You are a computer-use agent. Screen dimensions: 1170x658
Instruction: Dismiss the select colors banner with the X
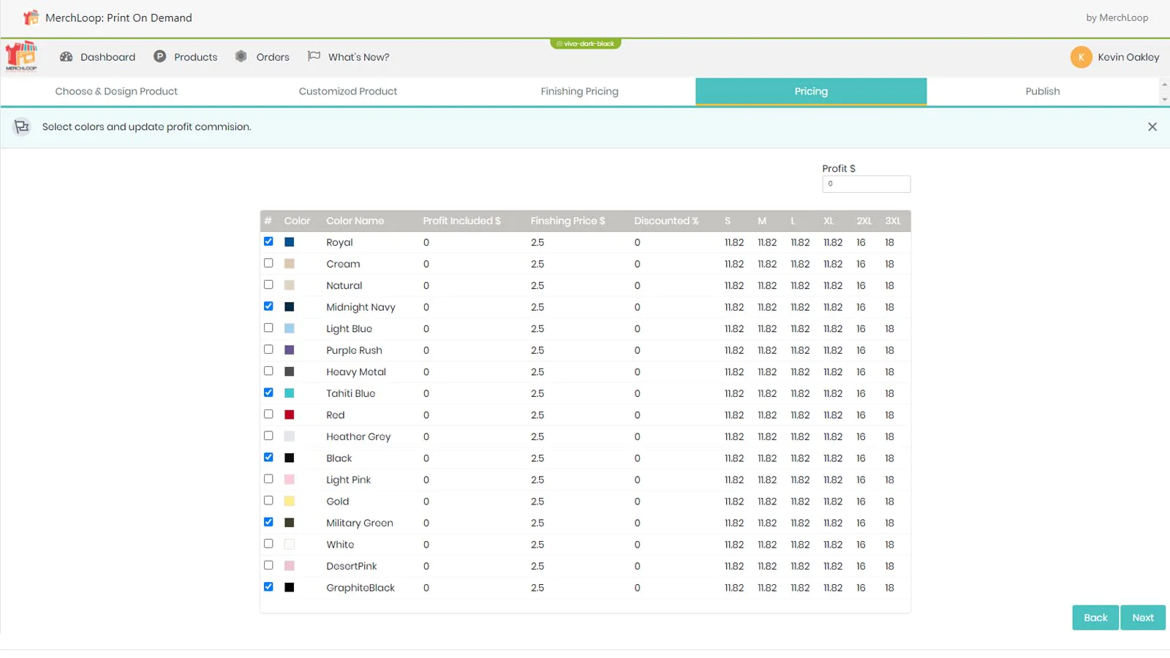(x=1152, y=126)
